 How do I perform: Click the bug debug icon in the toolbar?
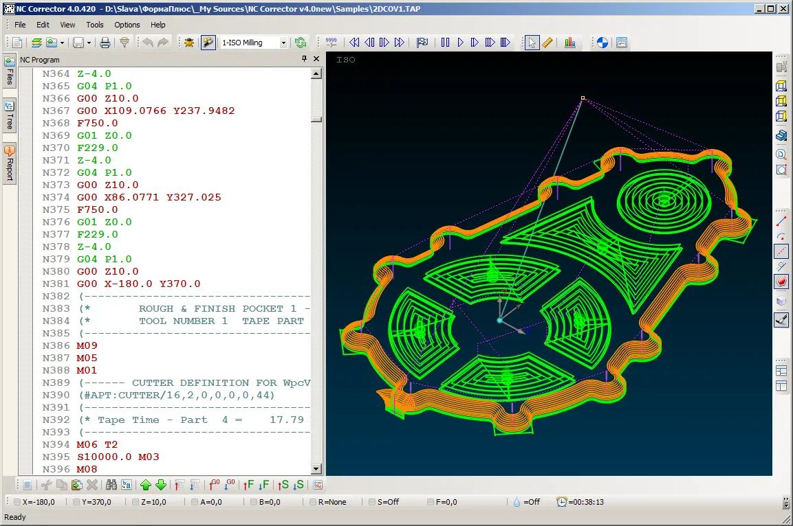tap(188, 42)
